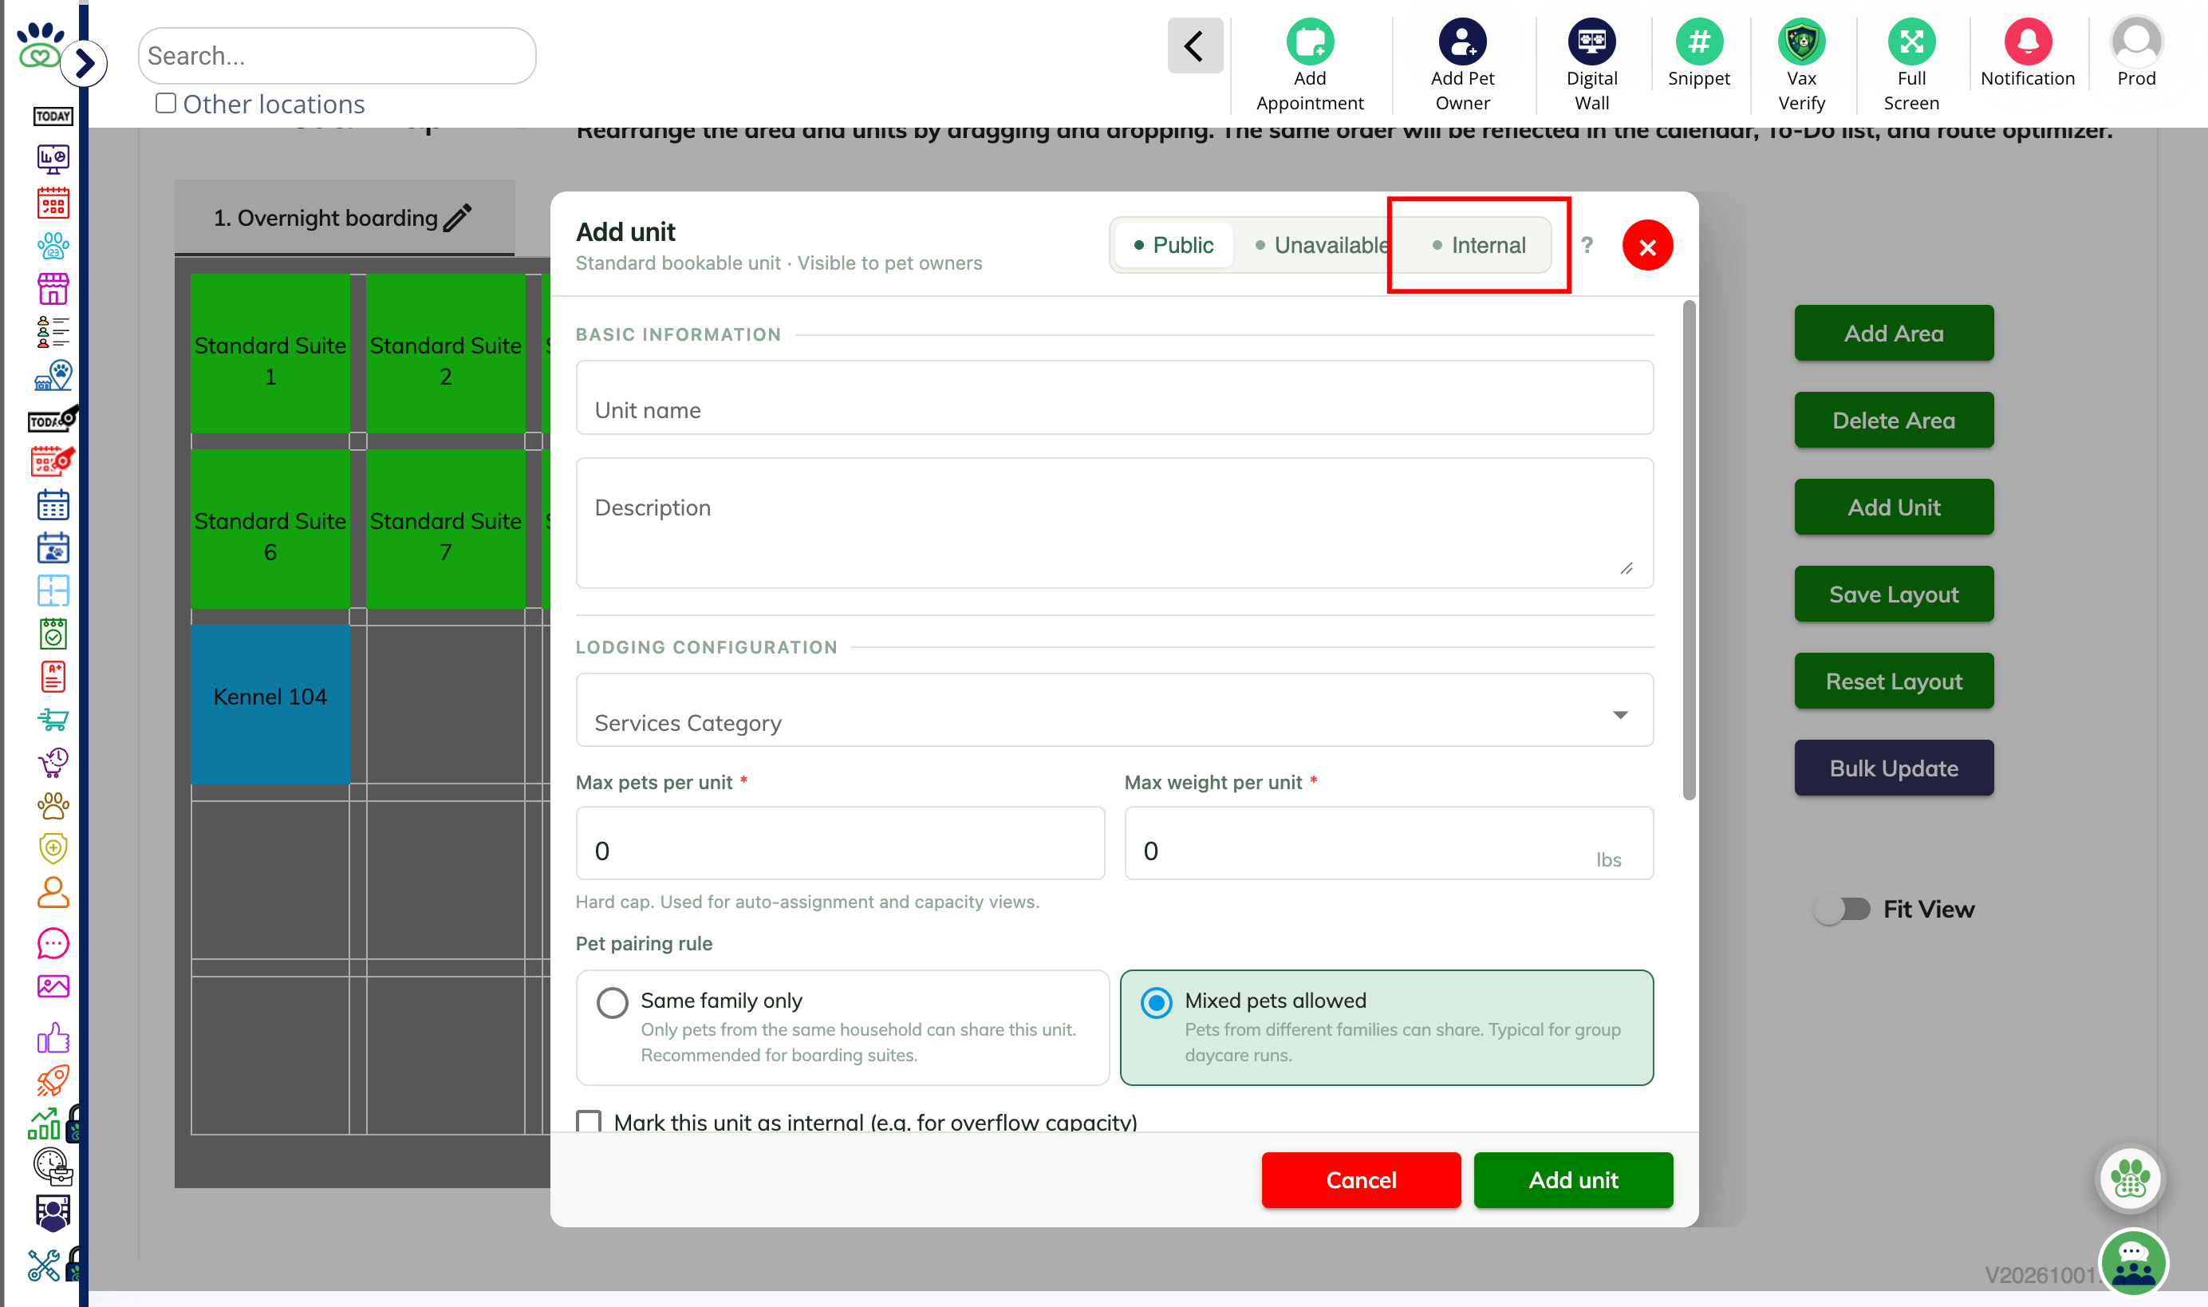Select the Public visibility tab
2208x1307 pixels.
(1173, 245)
